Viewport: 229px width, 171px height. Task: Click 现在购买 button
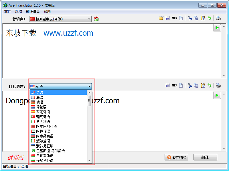click(x=176, y=157)
